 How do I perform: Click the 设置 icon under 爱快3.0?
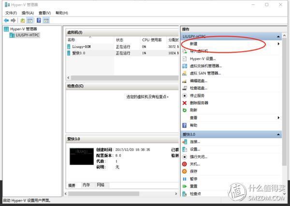(x=185, y=149)
